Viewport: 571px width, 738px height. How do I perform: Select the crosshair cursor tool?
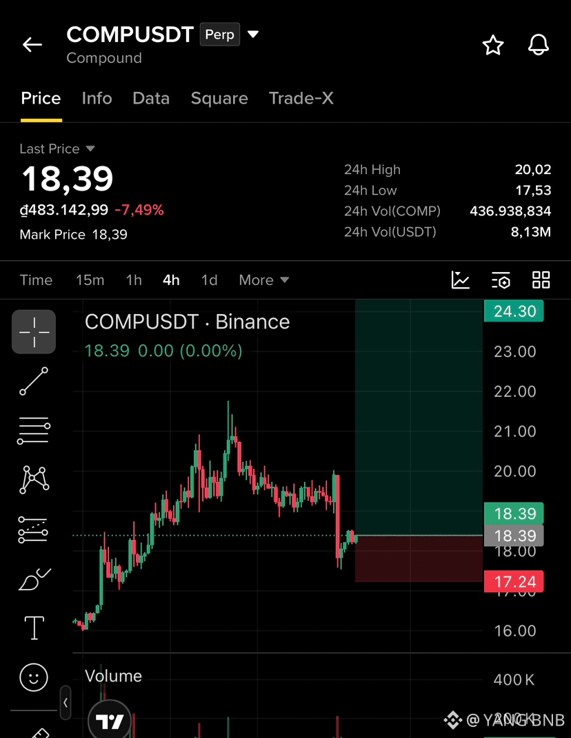coord(34,332)
